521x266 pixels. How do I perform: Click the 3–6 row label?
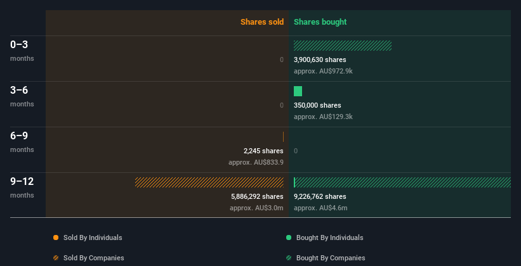pyautogui.click(x=19, y=90)
